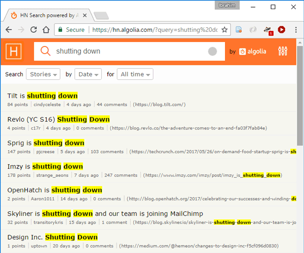
Task: Open the browser home page
Action: coord(46,30)
